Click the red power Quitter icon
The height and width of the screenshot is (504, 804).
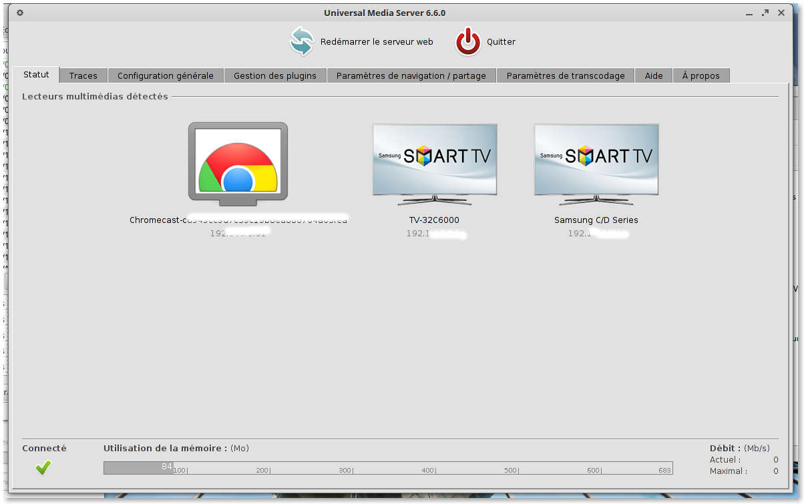(x=468, y=41)
